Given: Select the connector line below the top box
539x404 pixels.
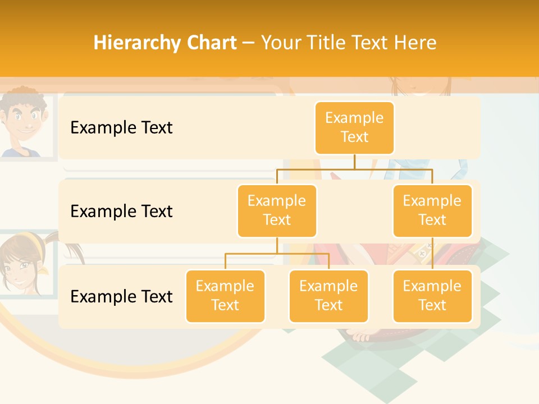Looking at the screenshot, I should pos(354,162).
